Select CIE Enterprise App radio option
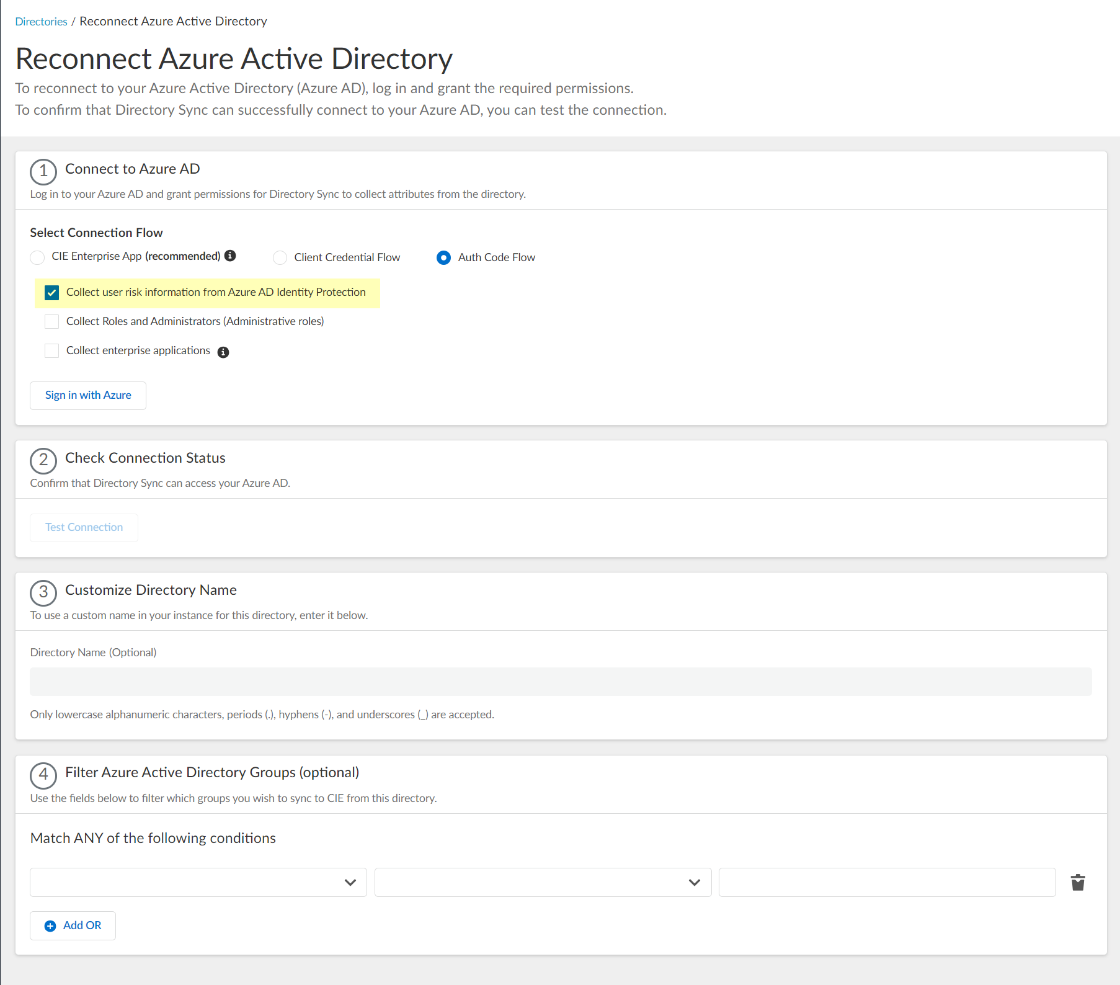The width and height of the screenshot is (1120, 985). pyautogui.click(x=37, y=257)
